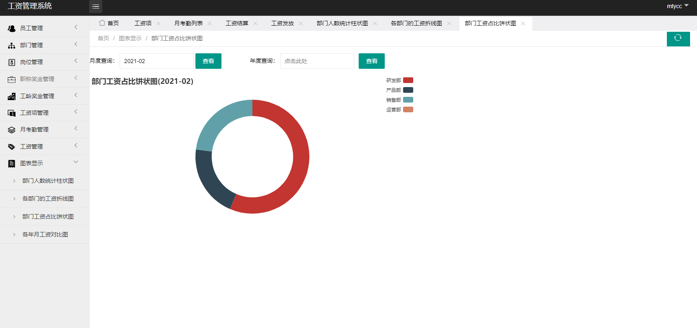
Task: Click 查看 button for monthly query
Action: (208, 61)
